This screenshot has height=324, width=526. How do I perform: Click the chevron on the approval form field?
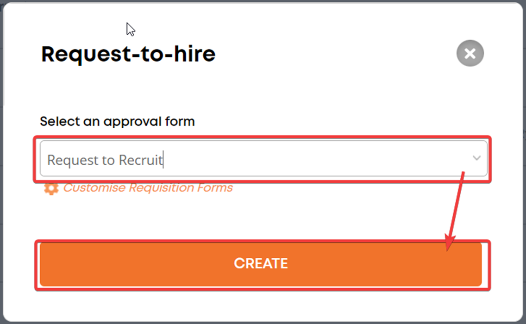point(477,159)
